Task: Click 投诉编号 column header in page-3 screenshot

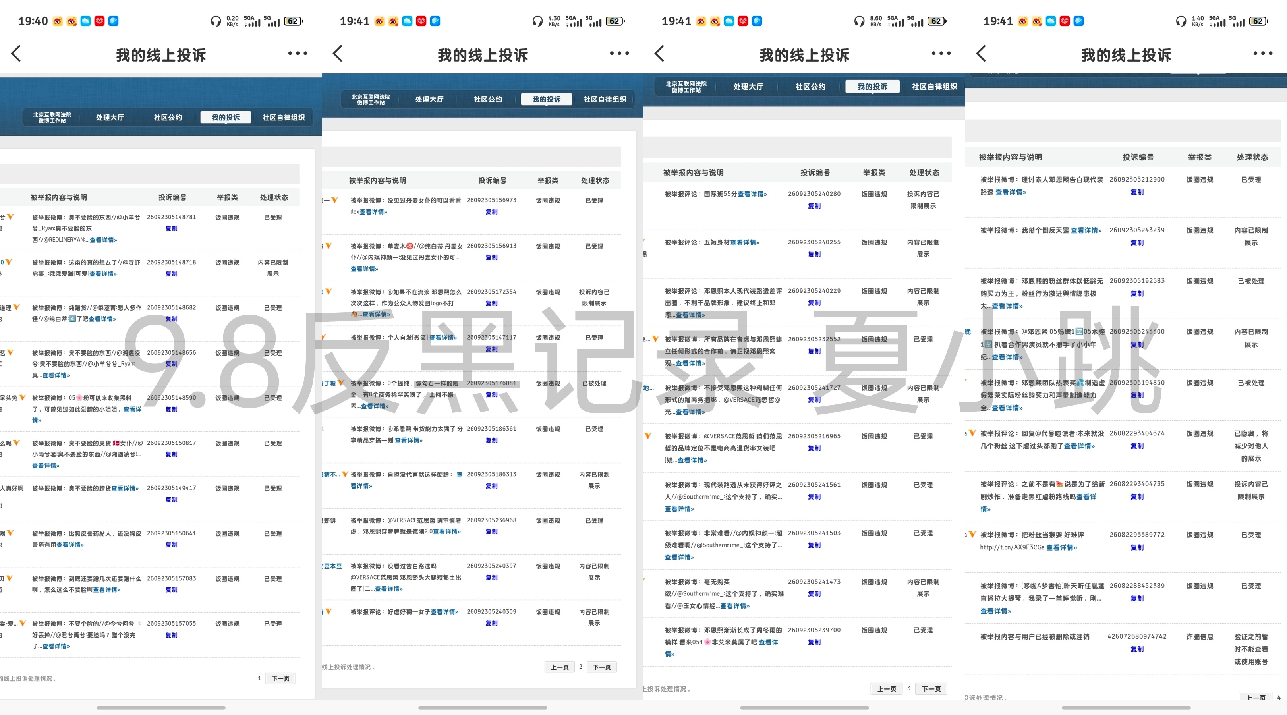Action: pos(815,172)
